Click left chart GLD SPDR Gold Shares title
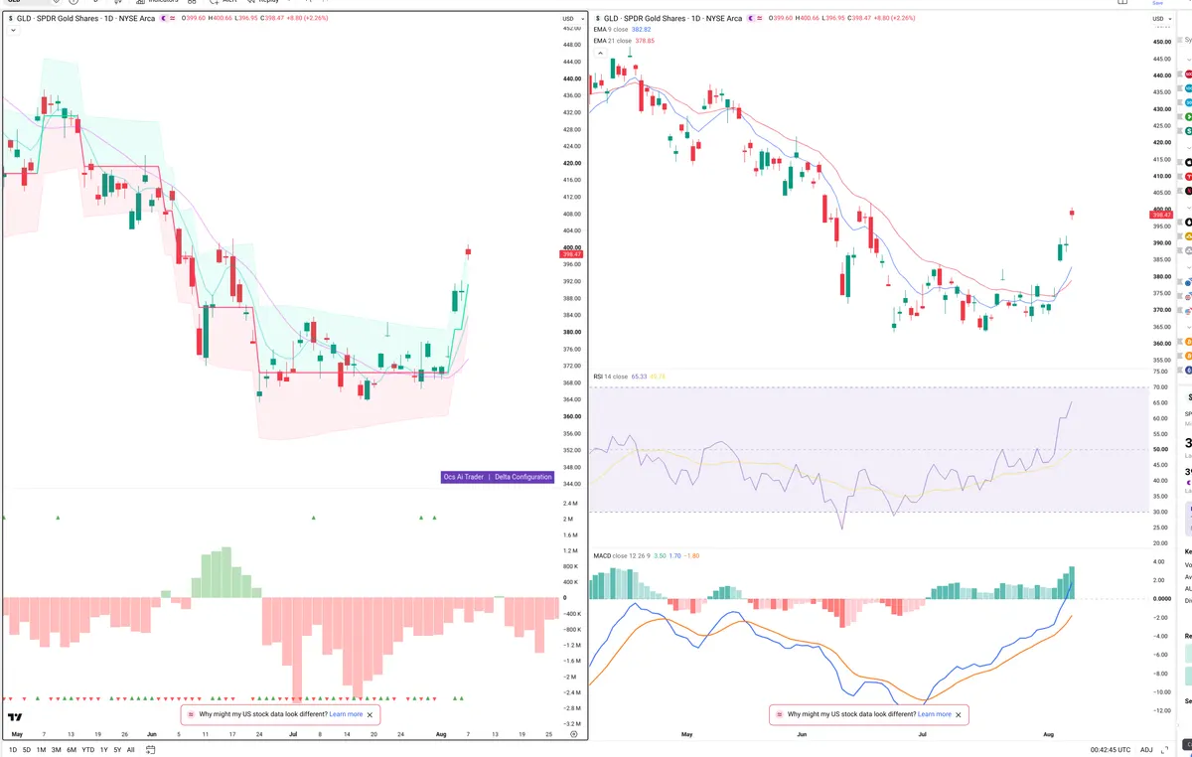This screenshot has width=1192, height=757. point(84,18)
